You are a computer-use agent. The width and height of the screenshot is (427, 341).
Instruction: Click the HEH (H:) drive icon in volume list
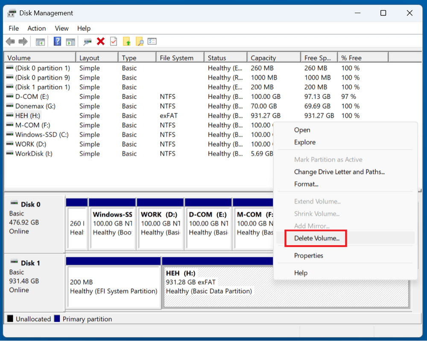pyautogui.click(x=9, y=116)
